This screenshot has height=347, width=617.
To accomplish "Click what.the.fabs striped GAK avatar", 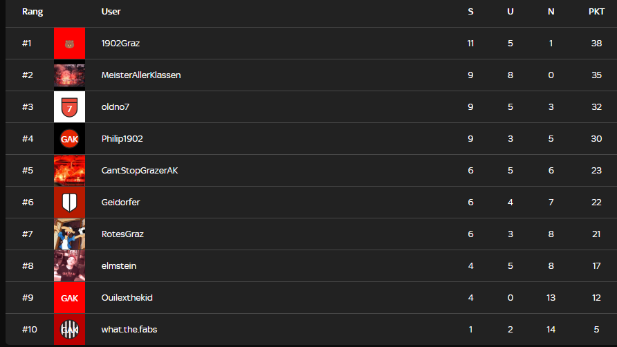I will click(69, 330).
